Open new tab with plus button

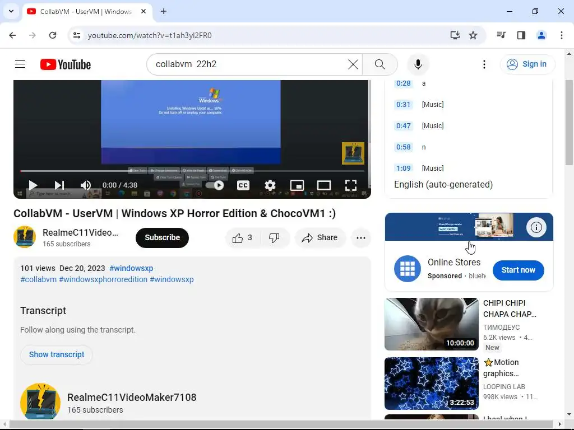164,12
